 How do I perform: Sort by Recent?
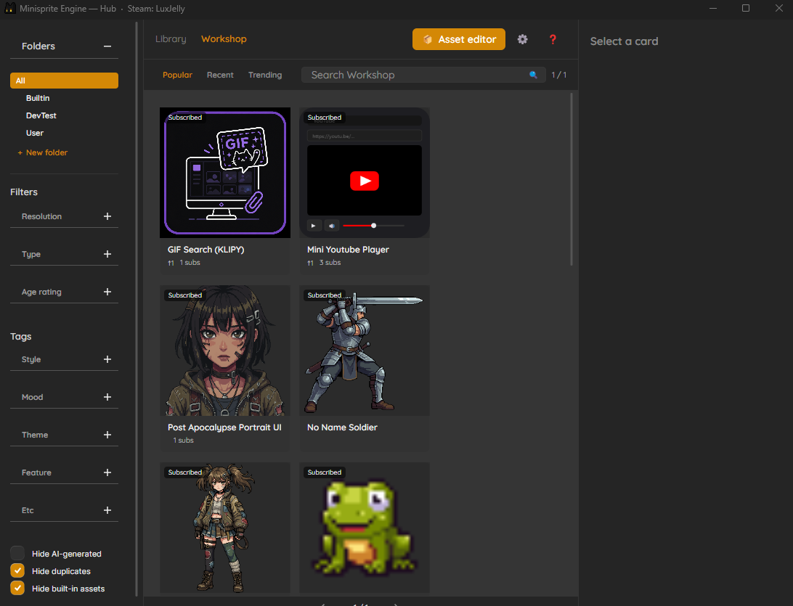220,75
